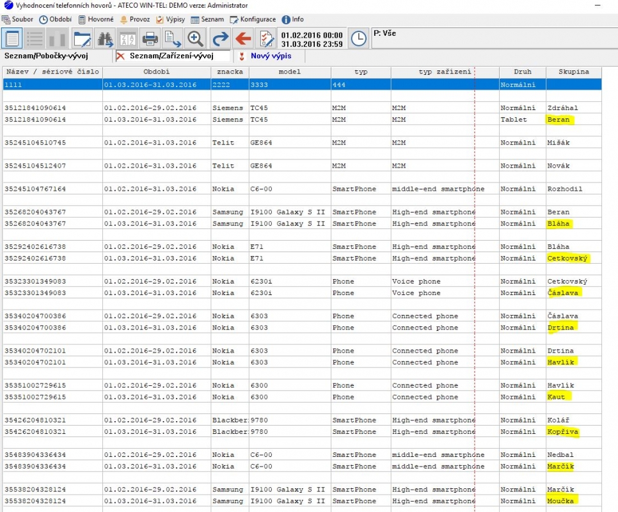618x512 pixels.
Task: Click the document export icon
Action: 173,38
